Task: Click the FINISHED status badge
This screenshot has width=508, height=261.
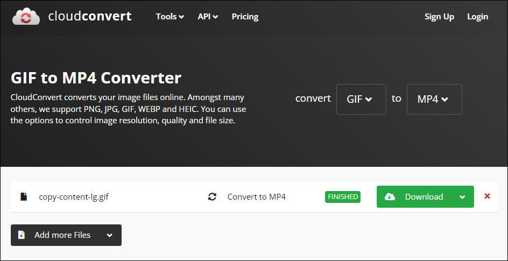Action: (343, 196)
